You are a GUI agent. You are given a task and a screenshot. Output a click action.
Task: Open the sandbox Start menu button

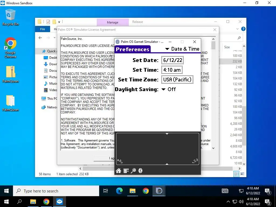pyautogui.click(x=6, y=191)
